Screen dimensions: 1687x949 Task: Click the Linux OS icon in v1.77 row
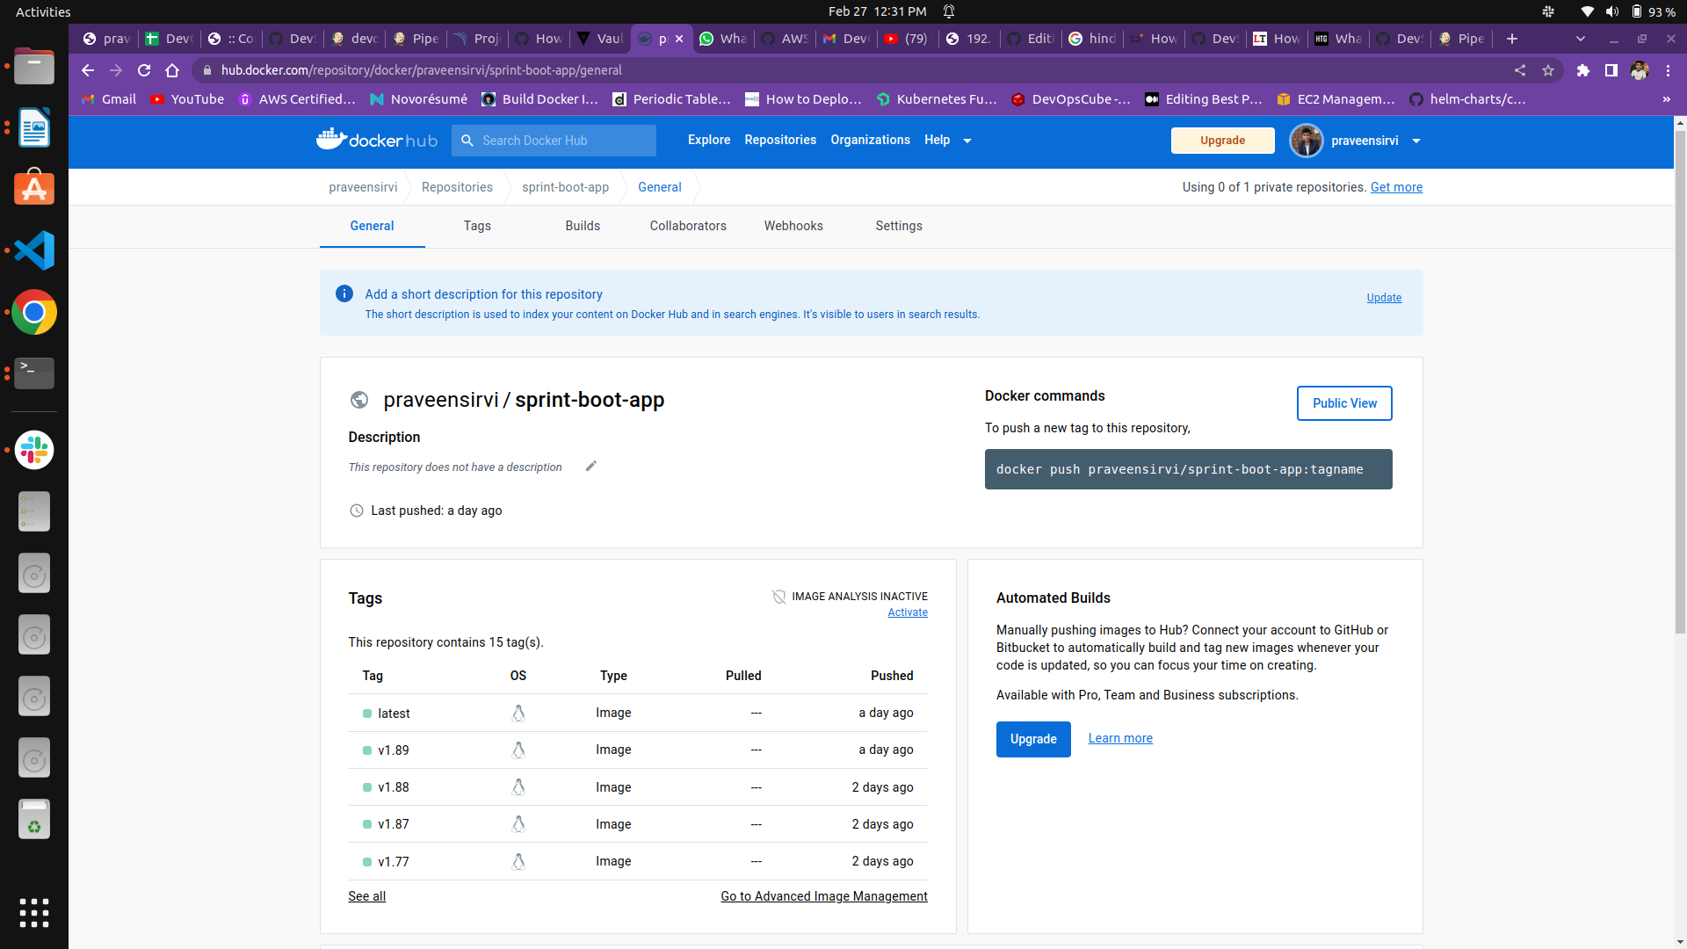click(x=518, y=861)
